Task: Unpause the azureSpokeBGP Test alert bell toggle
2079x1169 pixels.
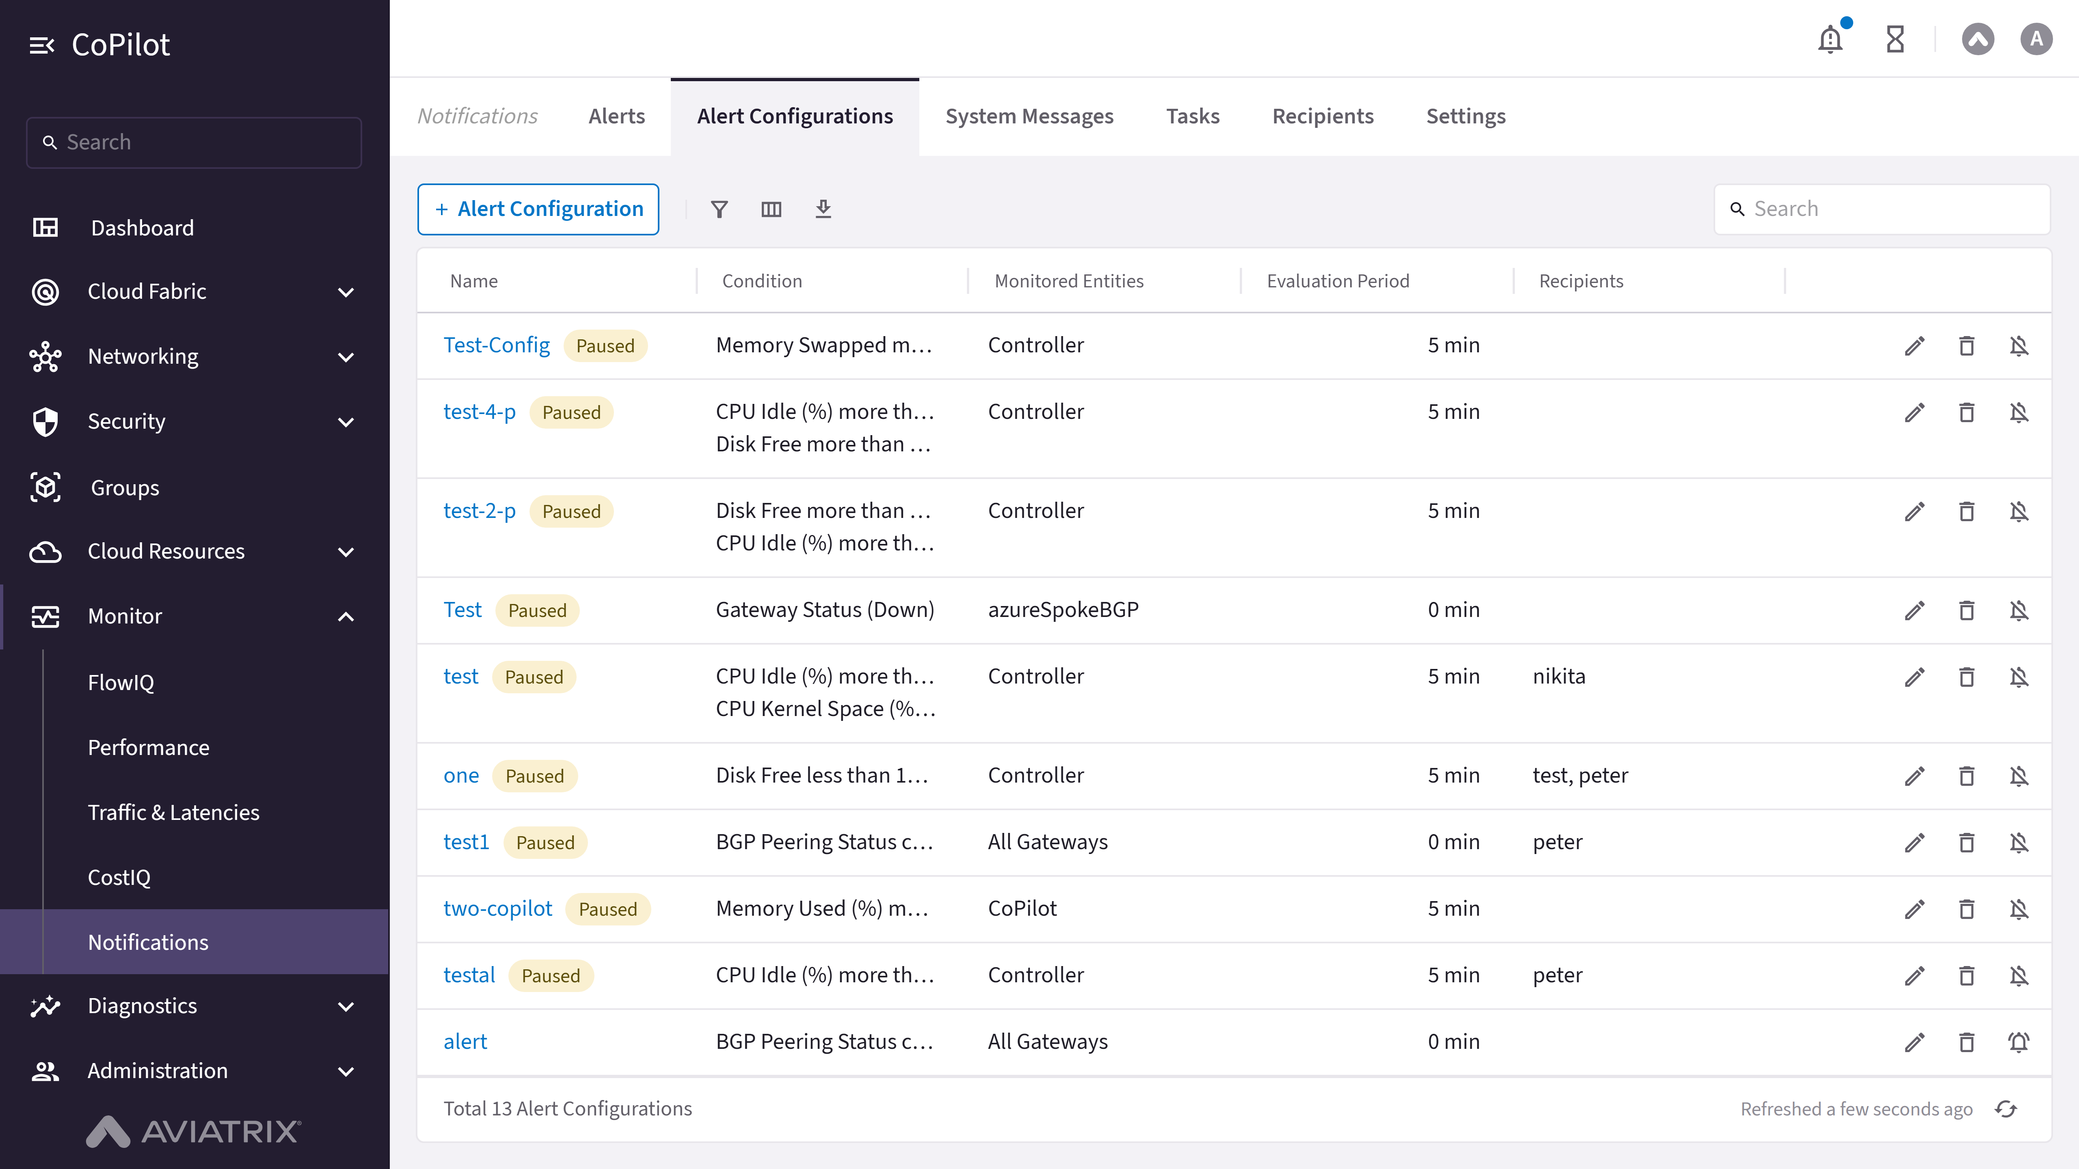Action: [x=2018, y=611]
